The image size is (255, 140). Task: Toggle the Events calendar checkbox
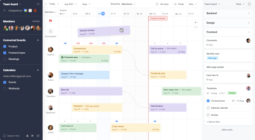[5, 82]
